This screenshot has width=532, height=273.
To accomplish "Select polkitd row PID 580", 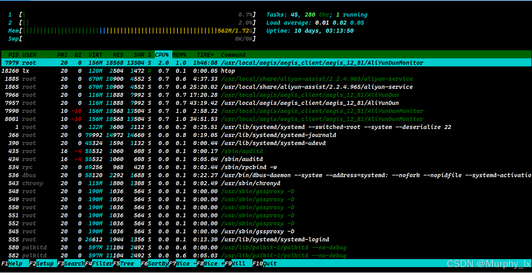I will [266, 247].
